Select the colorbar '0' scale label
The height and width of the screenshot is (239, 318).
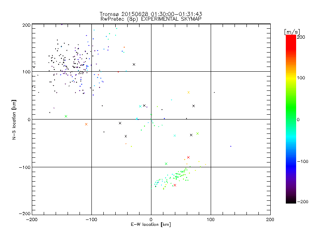click(298, 119)
